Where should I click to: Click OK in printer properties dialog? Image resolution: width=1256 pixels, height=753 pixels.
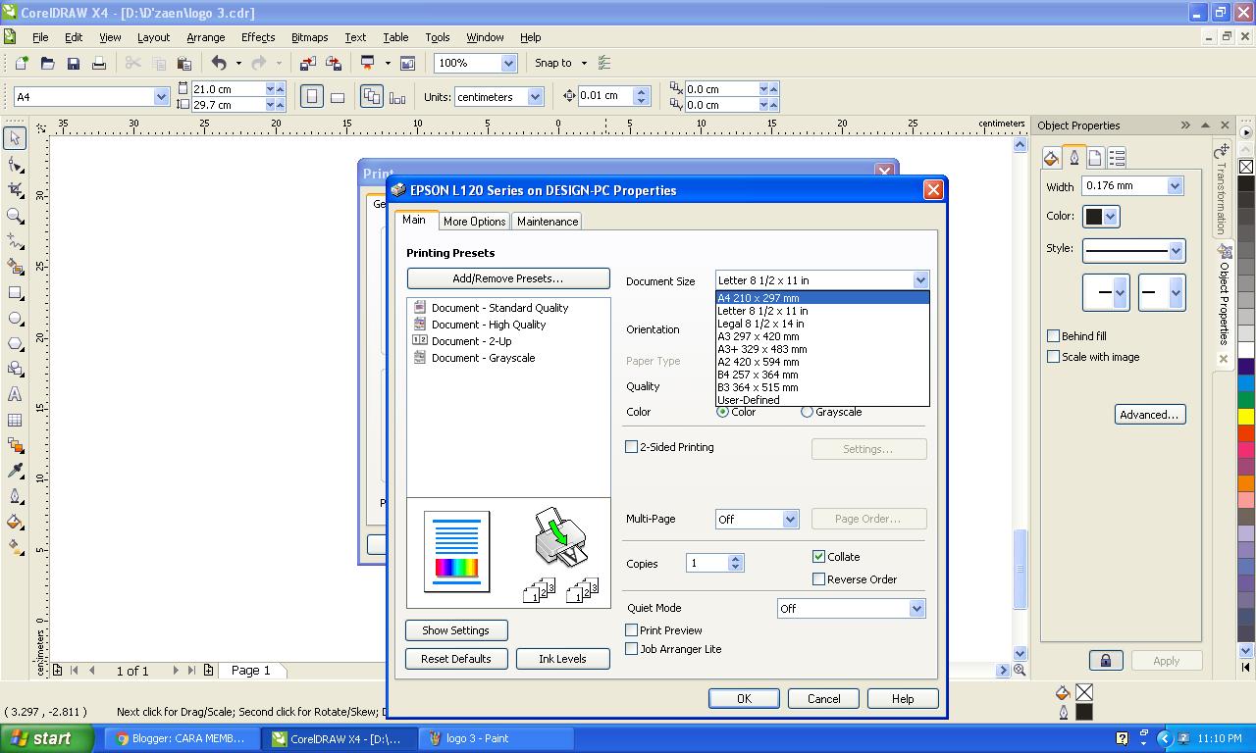744,699
